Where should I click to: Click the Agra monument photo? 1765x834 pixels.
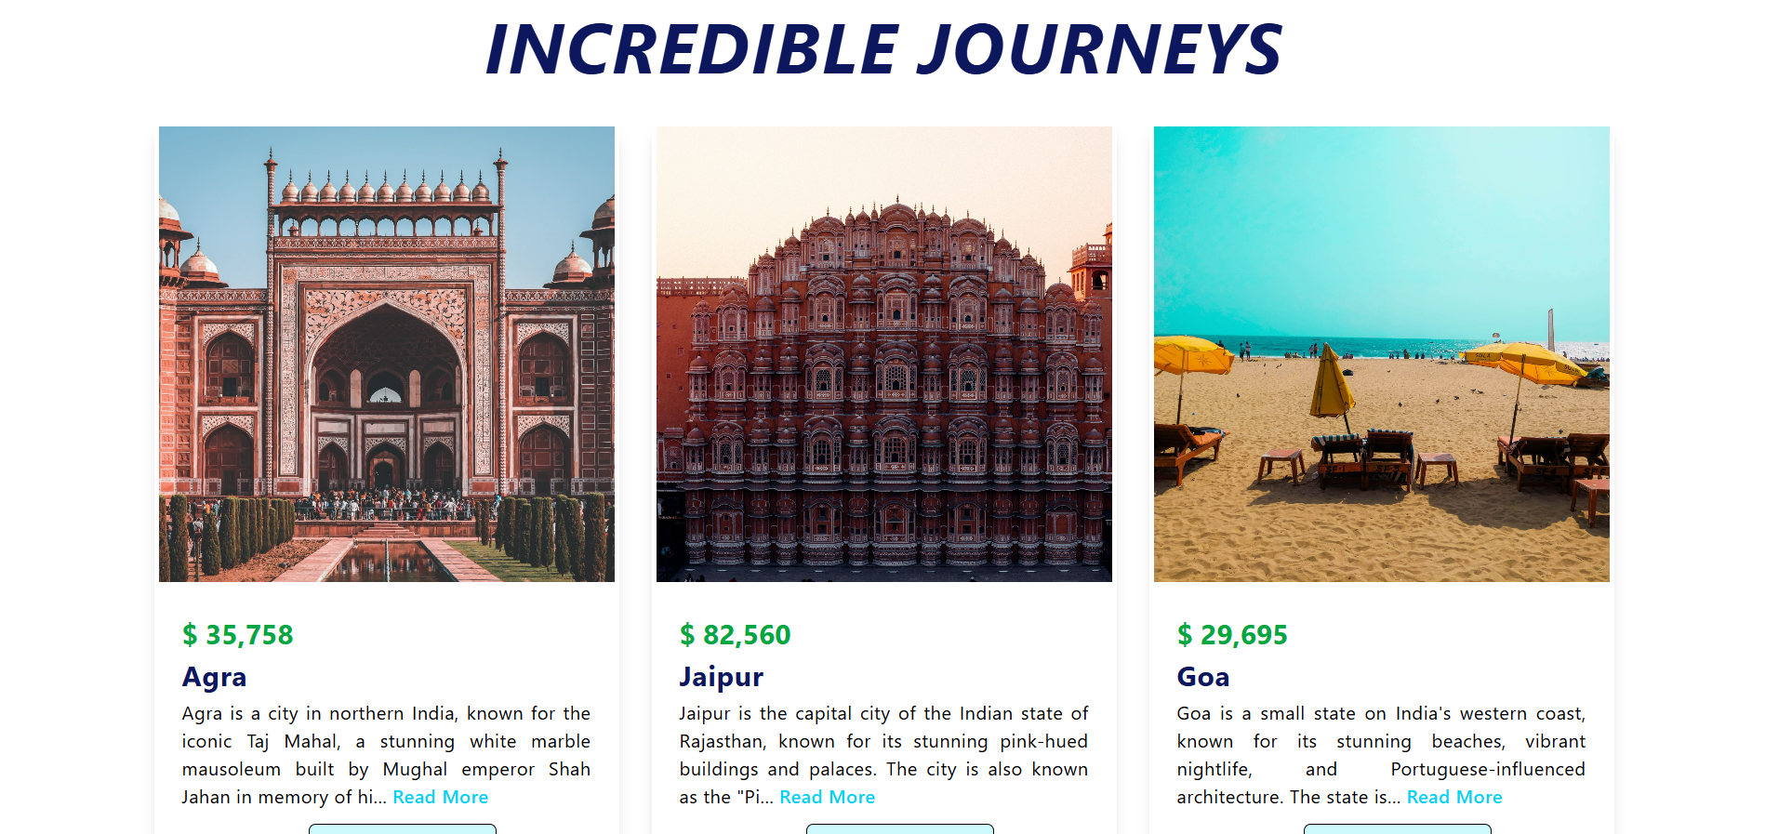tap(387, 354)
